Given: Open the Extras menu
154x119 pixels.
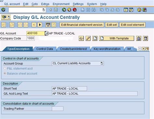Looking at the screenshot, I should click(x=45, y=4).
